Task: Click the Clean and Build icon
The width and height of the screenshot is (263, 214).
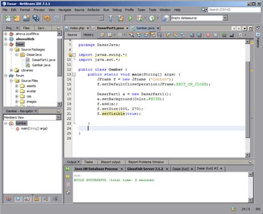Action: tap(120, 18)
